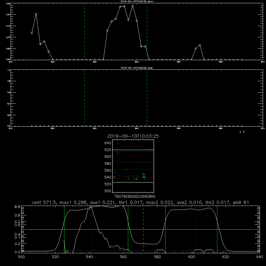Select the highest dawn marker at x=839
This screenshot has height=266, width=266.
pyautogui.click(x=133, y=6)
